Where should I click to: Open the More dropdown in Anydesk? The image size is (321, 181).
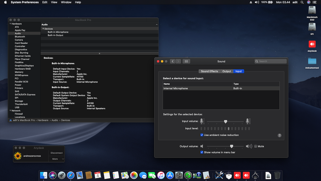click(57, 159)
